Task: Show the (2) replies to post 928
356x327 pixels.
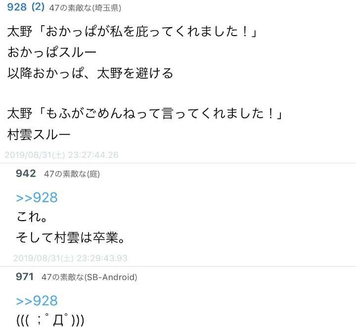Action: click(38, 7)
